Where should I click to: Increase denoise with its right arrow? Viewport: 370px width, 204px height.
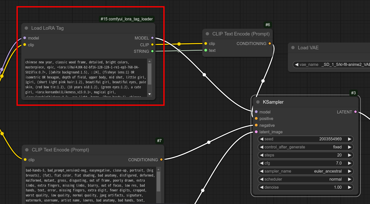pyautogui.click(x=350, y=187)
